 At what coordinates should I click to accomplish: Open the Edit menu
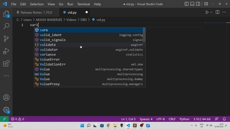click(x=23, y=4)
